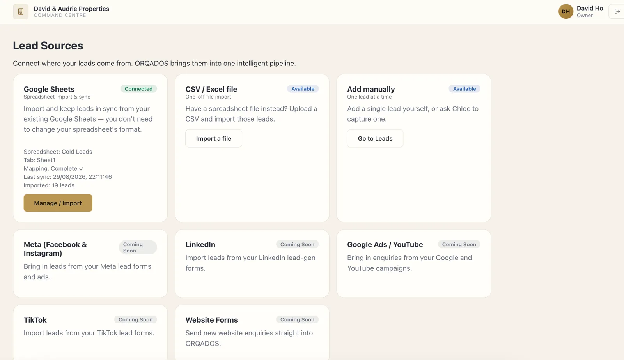This screenshot has width=624, height=360.
Task: Open the DH user avatar
Action: coord(565,12)
